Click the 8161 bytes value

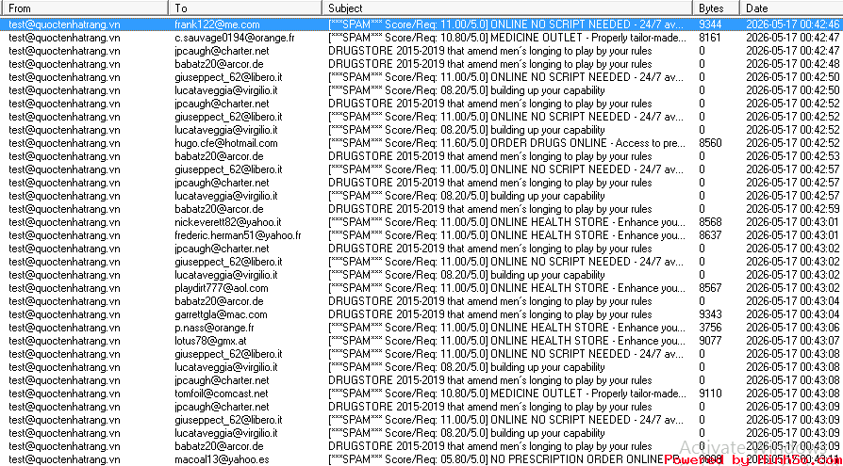pos(710,38)
